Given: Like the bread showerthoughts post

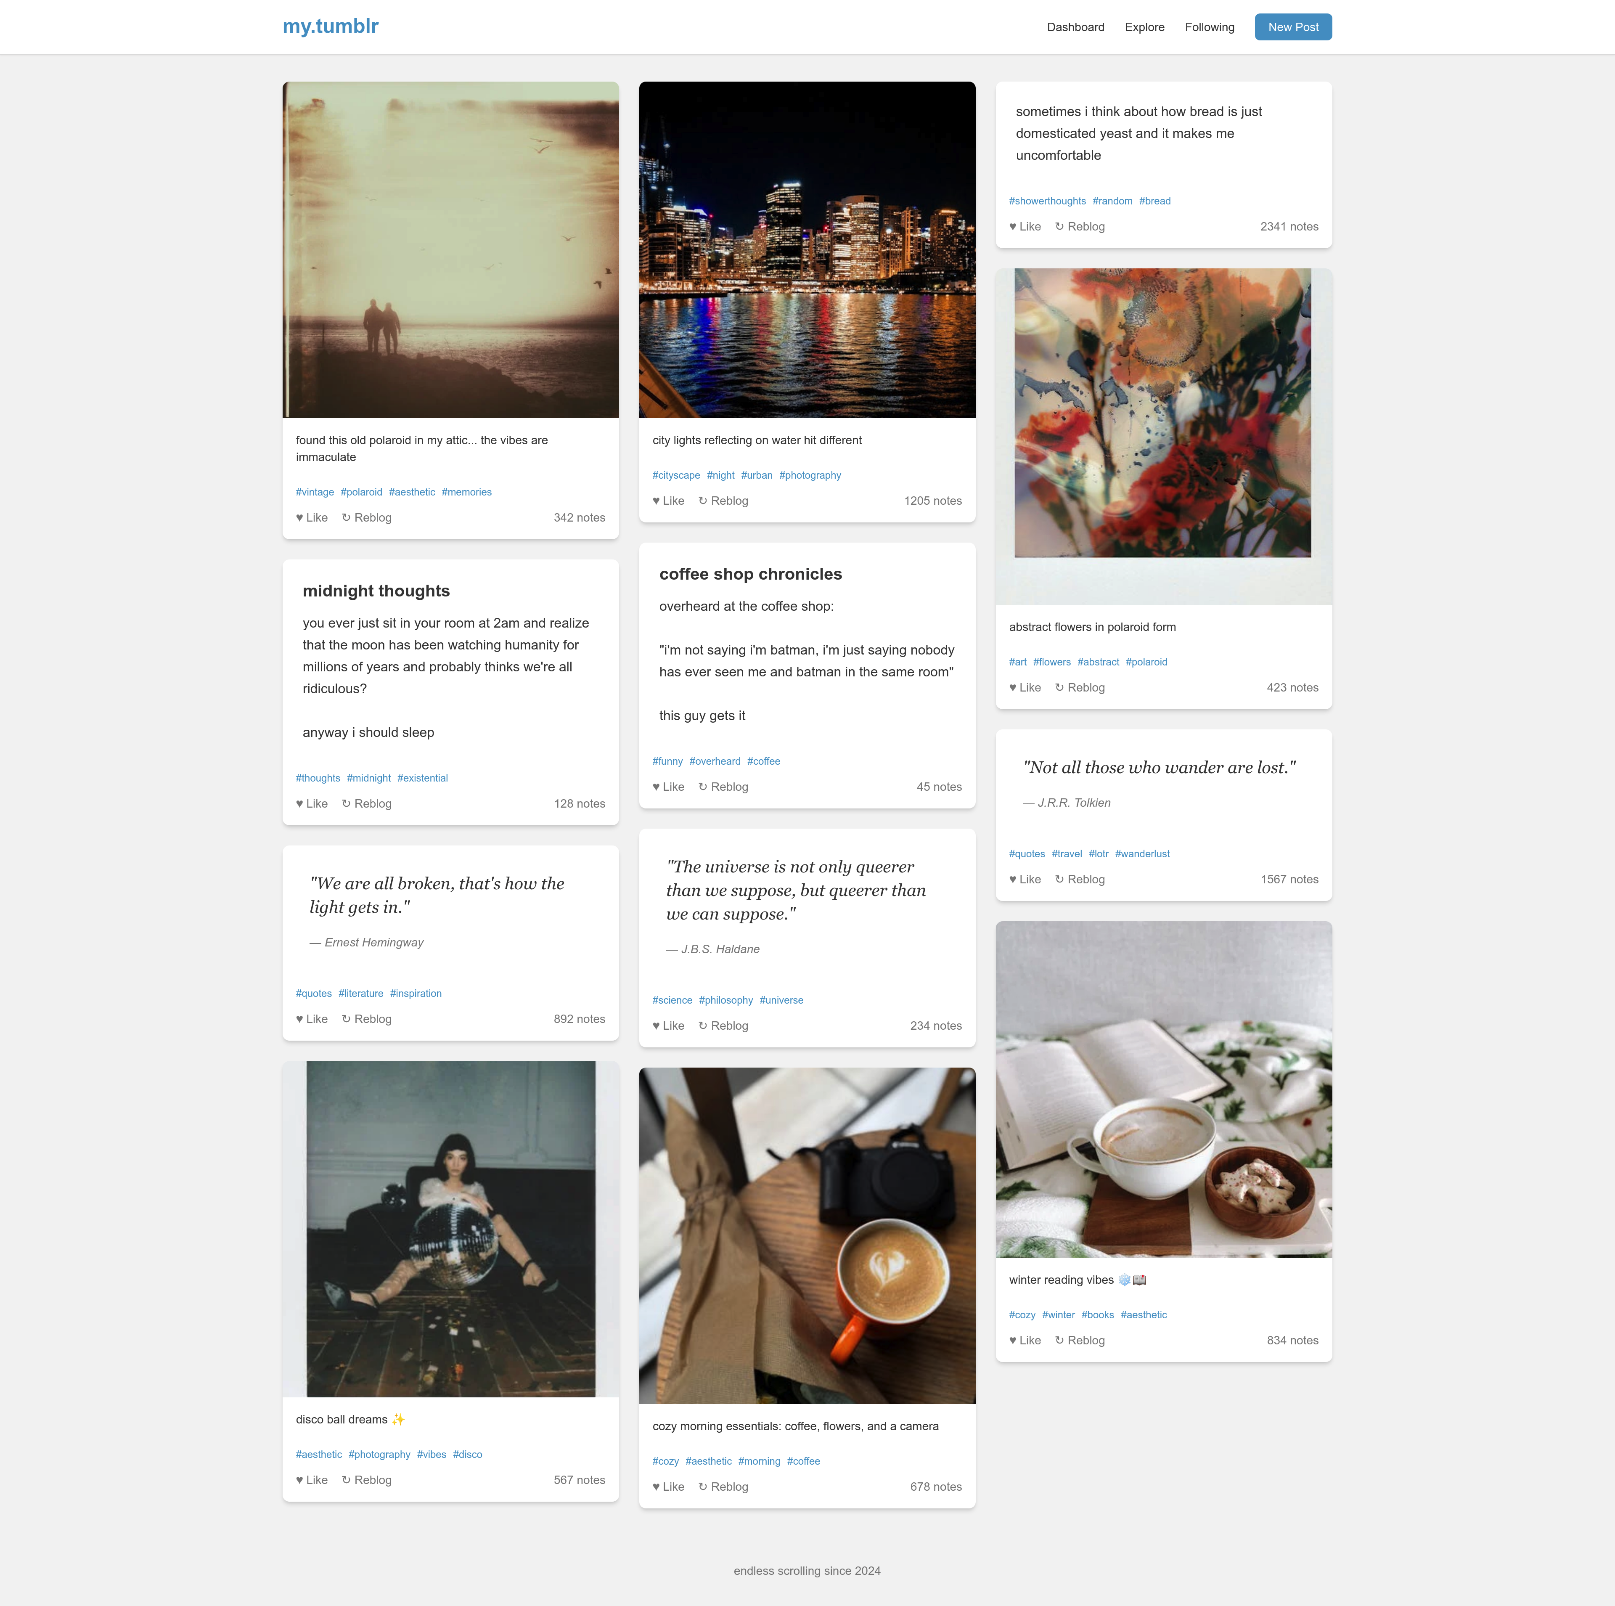Looking at the screenshot, I should (x=1025, y=227).
